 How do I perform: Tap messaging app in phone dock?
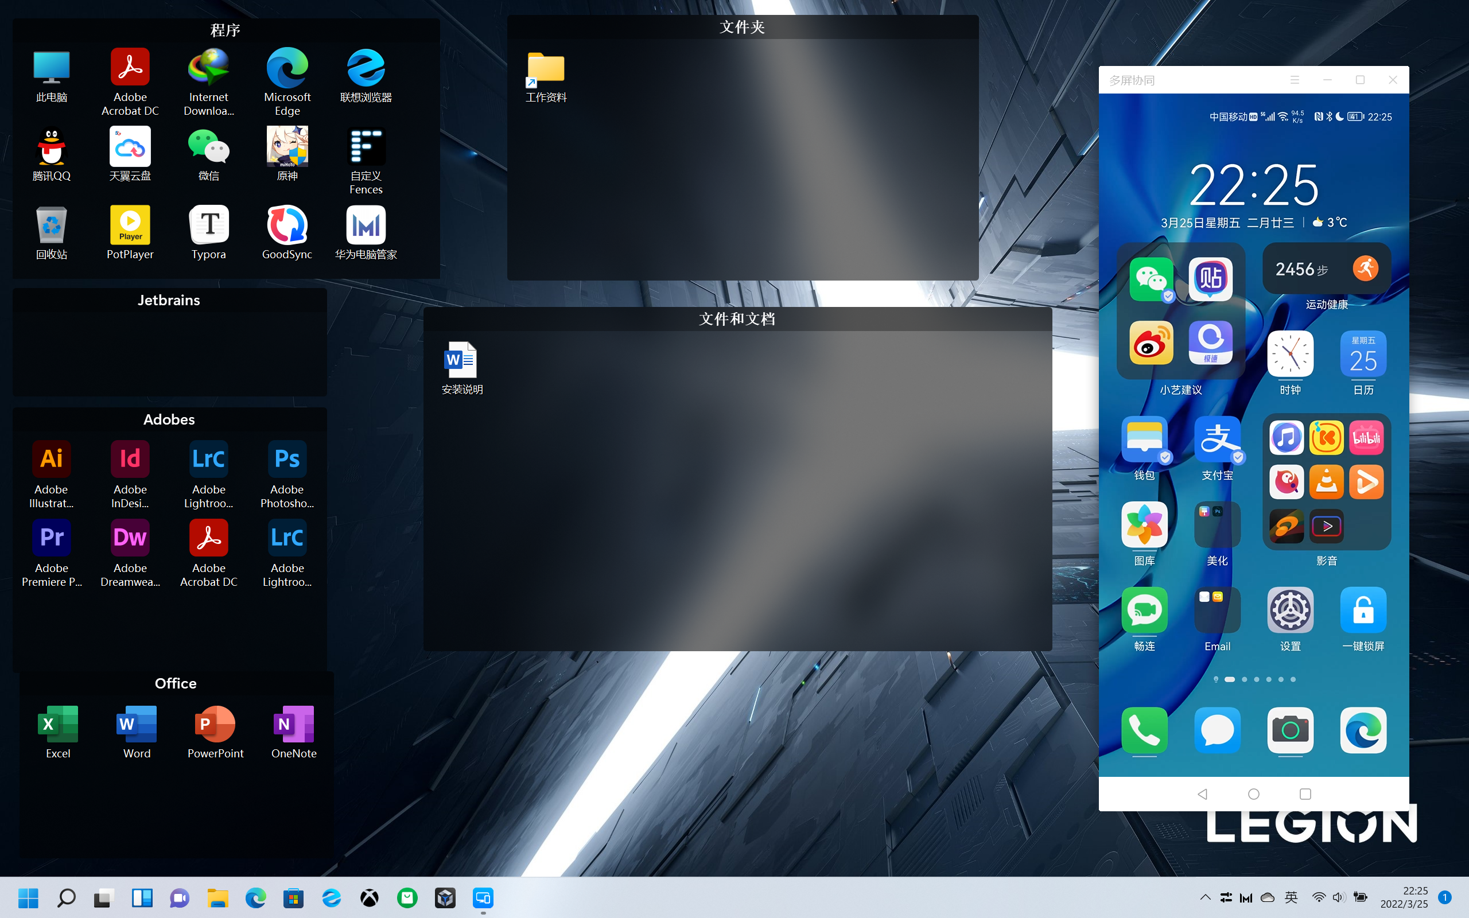[x=1217, y=730]
